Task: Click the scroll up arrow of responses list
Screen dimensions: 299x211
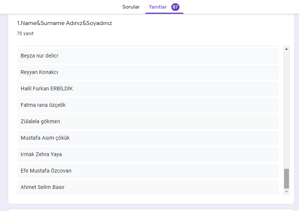Action: [x=286, y=49]
